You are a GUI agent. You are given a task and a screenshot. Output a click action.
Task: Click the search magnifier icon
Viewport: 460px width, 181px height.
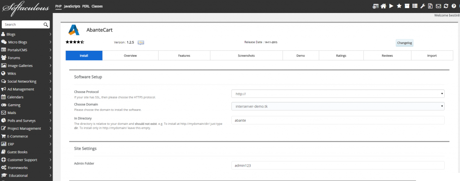(x=46, y=25)
